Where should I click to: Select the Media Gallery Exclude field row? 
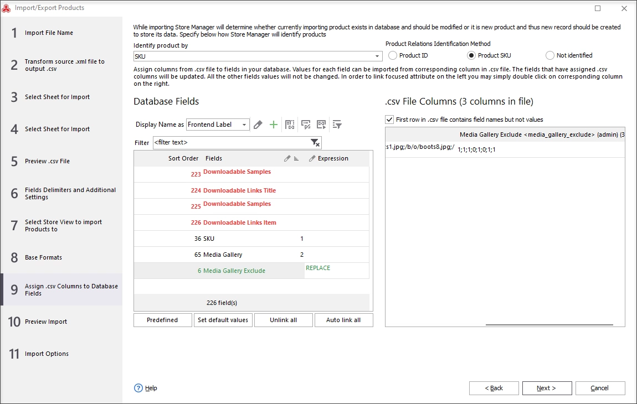tap(251, 271)
